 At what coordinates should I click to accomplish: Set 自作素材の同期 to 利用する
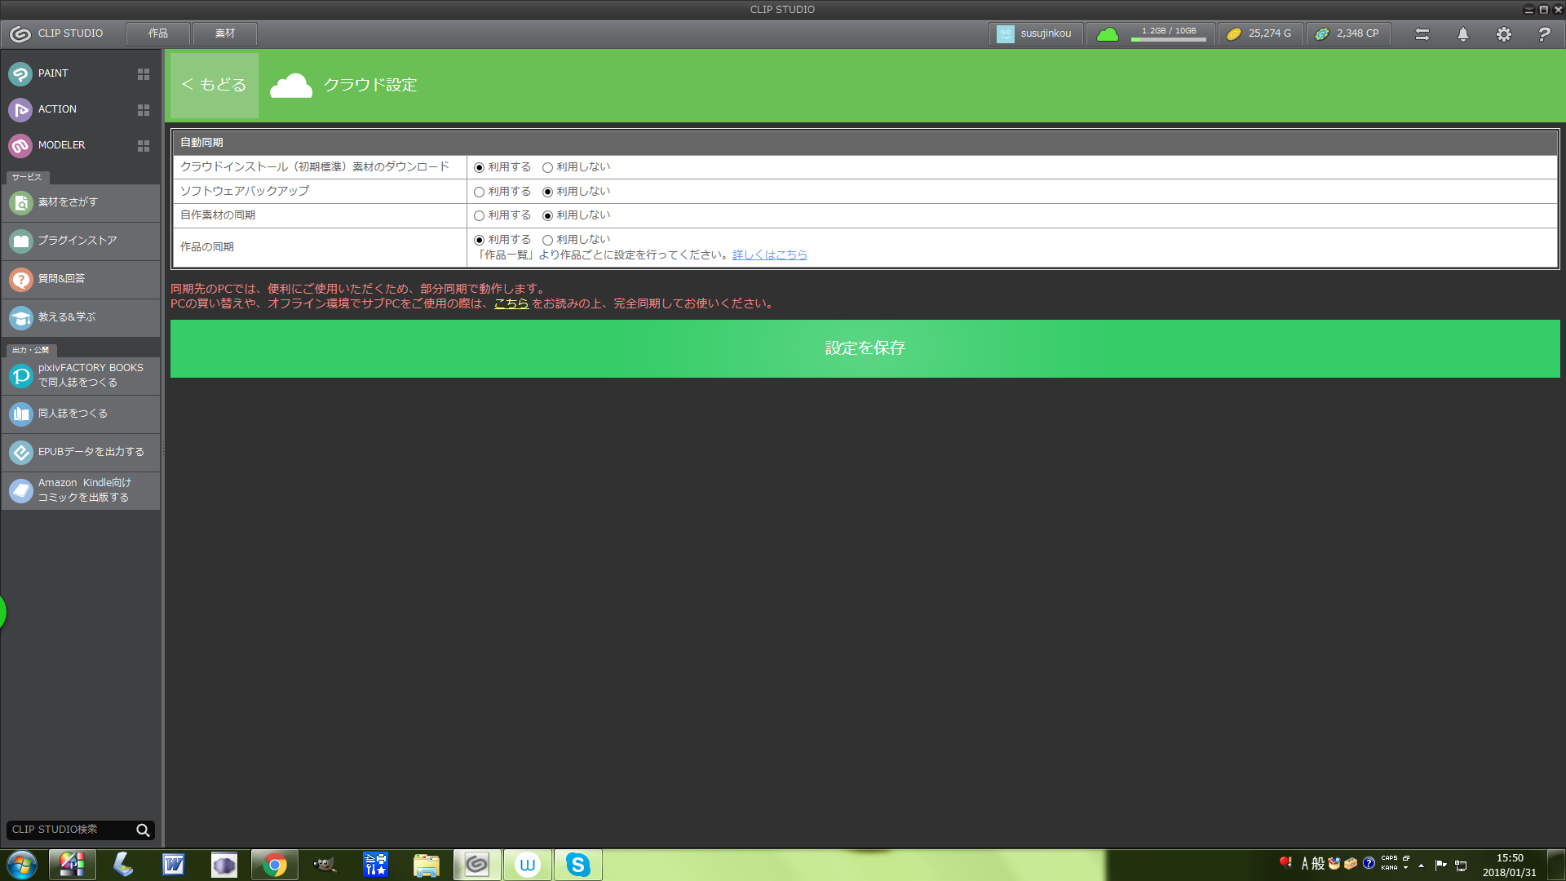tap(480, 216)
